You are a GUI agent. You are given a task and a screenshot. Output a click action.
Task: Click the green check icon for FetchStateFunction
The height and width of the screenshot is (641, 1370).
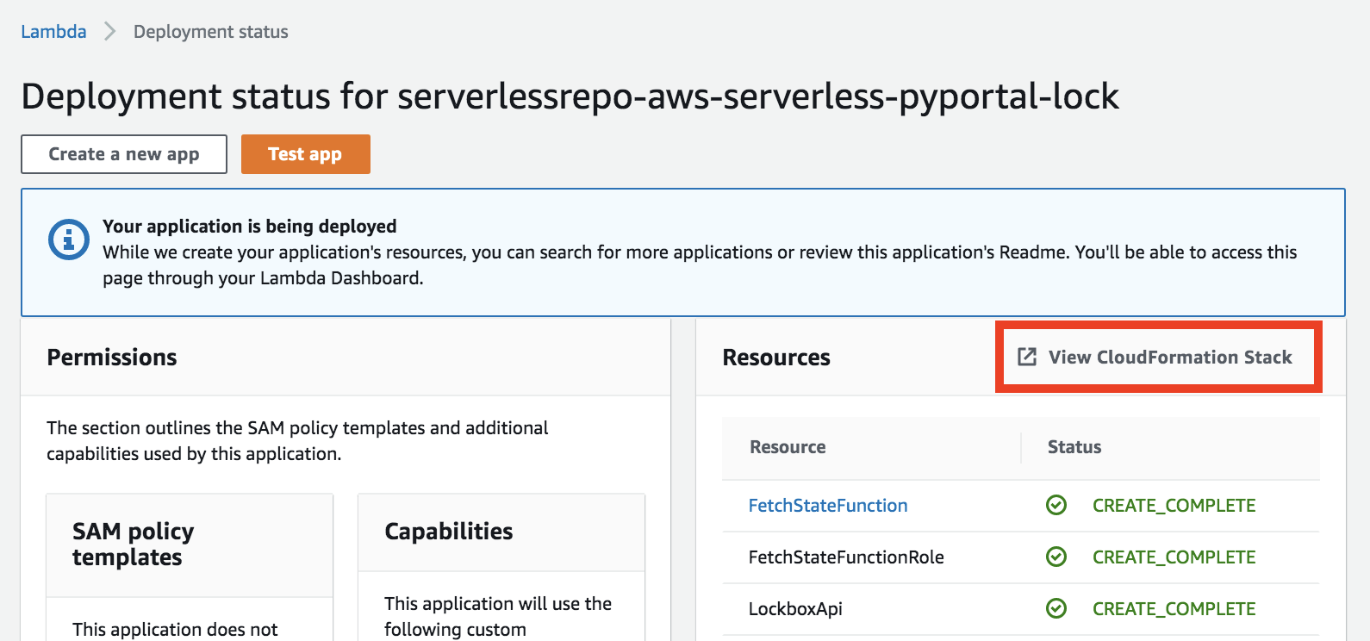pyautogui.click(x=1056, y=506)
